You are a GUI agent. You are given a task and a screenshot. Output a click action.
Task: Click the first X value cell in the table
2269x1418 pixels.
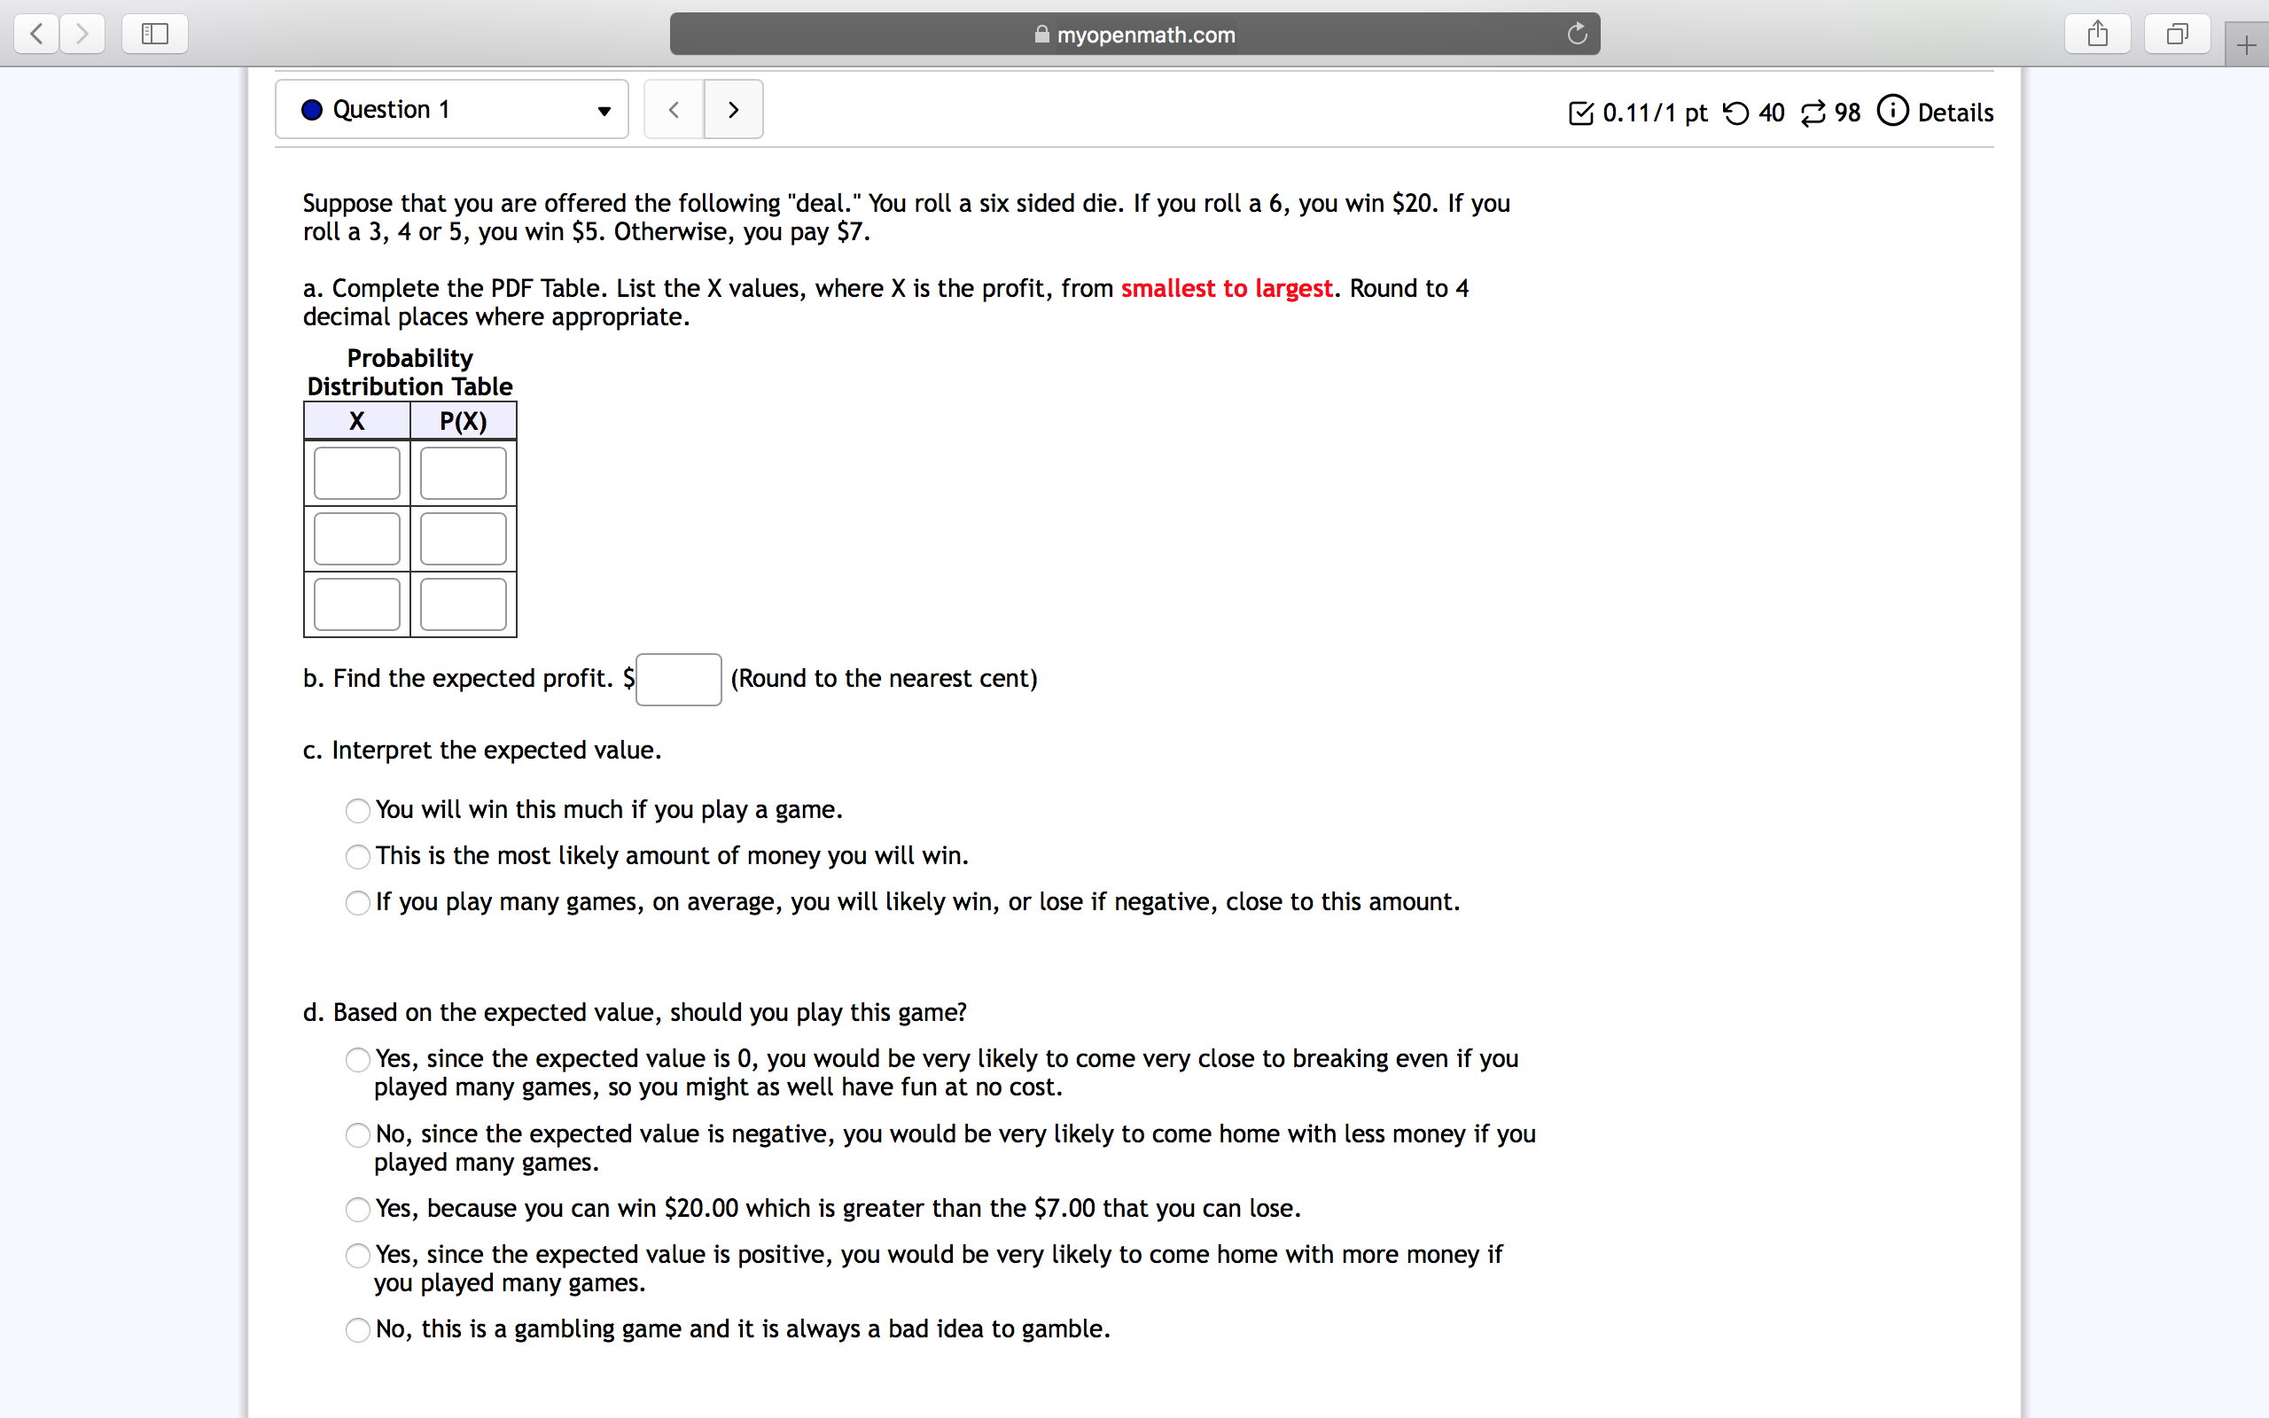tap(356, 472)
